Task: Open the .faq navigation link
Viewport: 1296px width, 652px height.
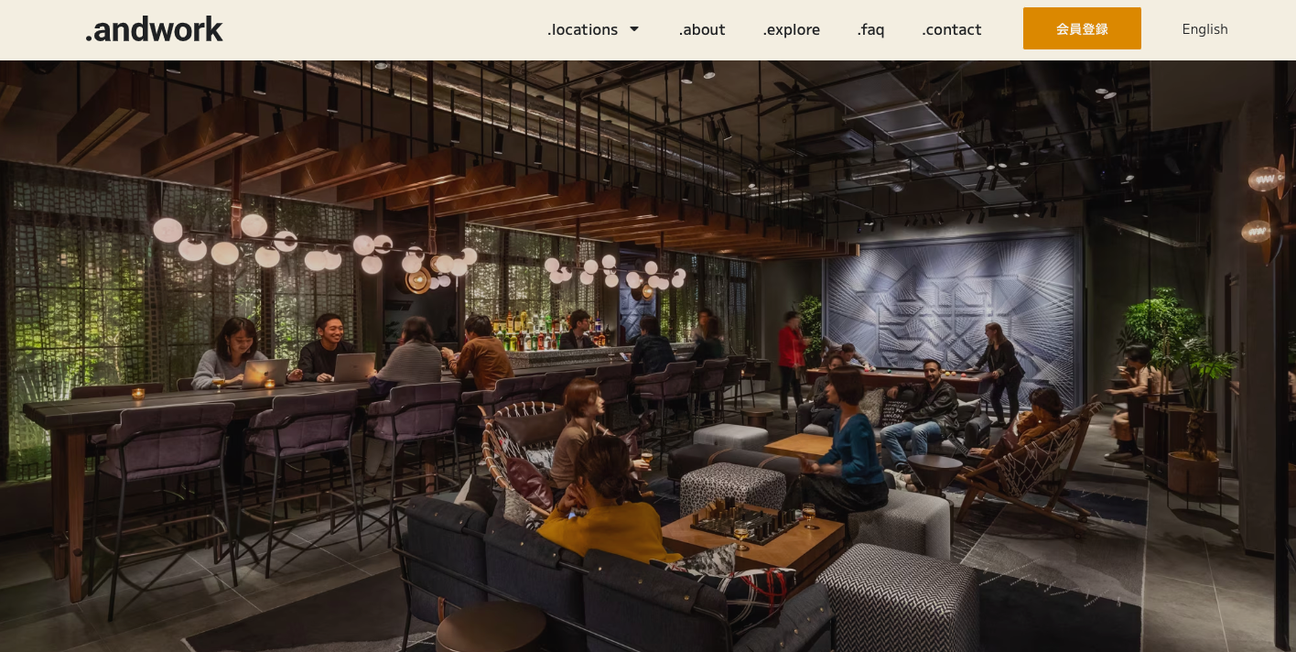Action: tap(870, 29)
